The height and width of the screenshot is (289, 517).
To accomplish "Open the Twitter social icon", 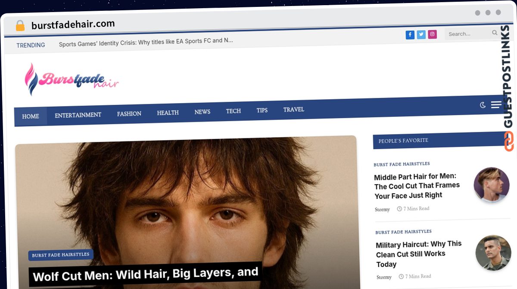I will tap(421, 35).
